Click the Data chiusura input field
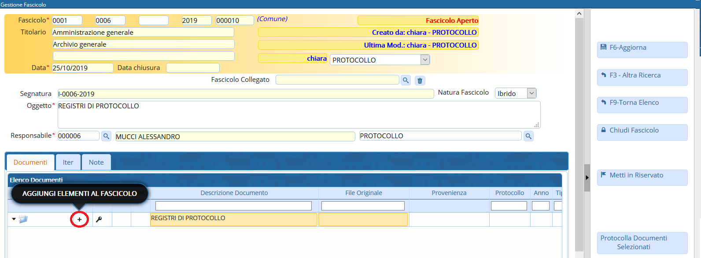This screenshot has width=701, height=258. [x=192, y=68]
